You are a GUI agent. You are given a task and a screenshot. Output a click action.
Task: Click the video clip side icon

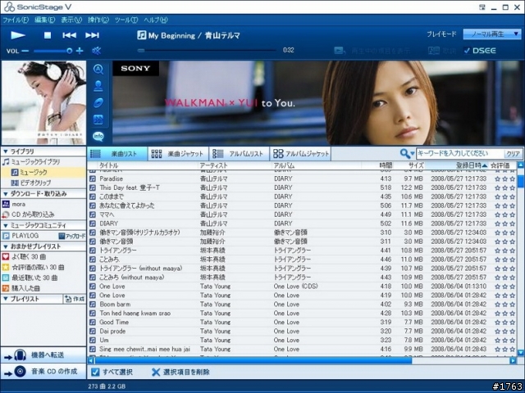(98, 120)
